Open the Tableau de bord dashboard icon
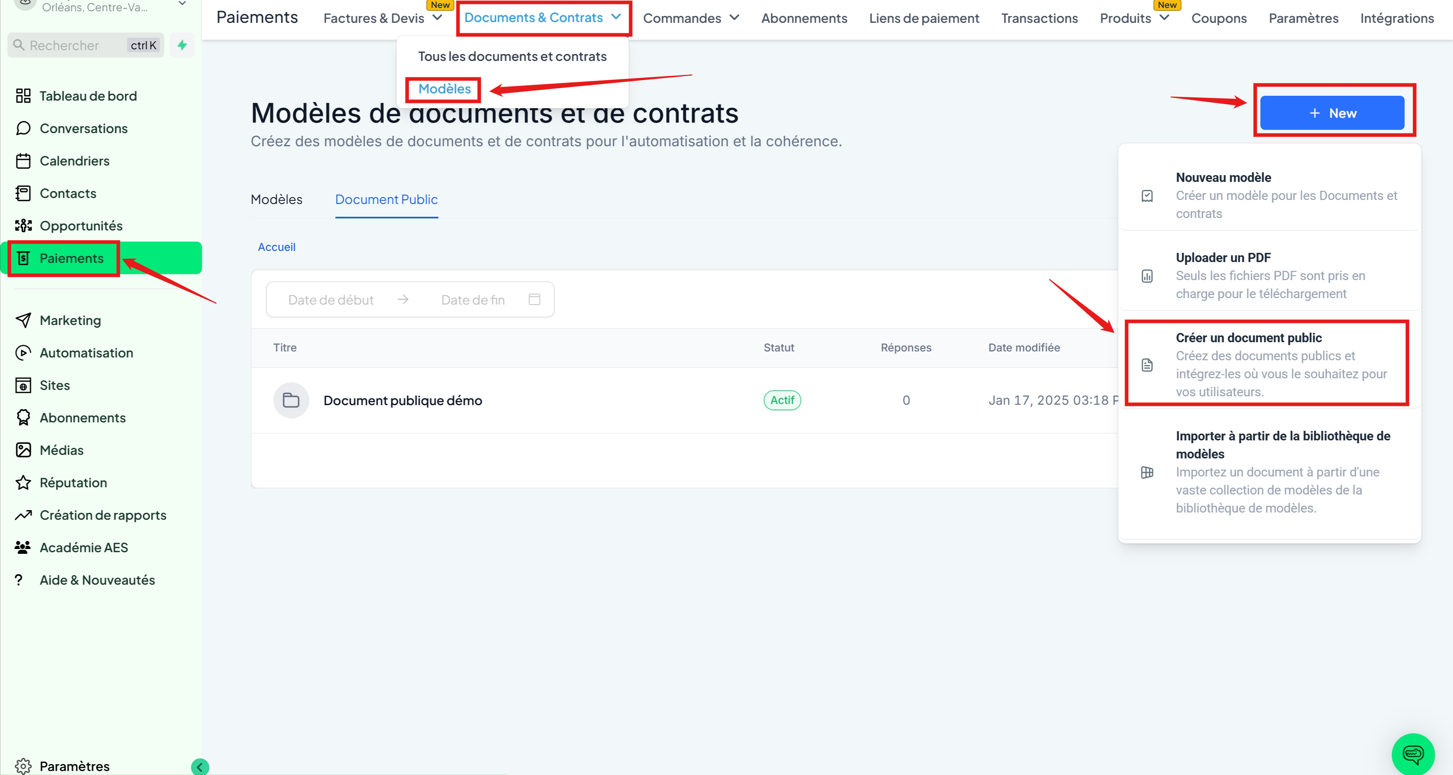Screen dimensions: 1453x775 (23, 96)
